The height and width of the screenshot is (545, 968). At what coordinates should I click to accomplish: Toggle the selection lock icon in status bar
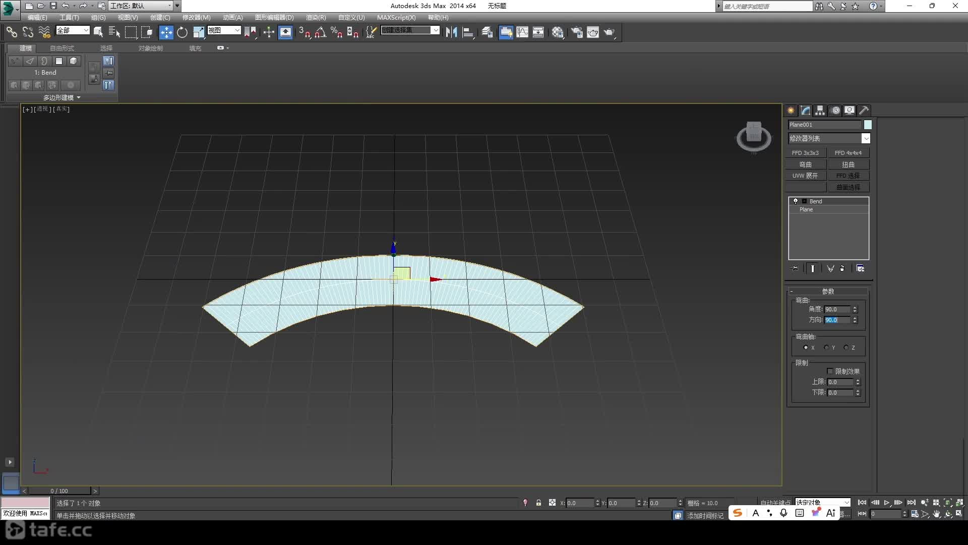[538, 503]
